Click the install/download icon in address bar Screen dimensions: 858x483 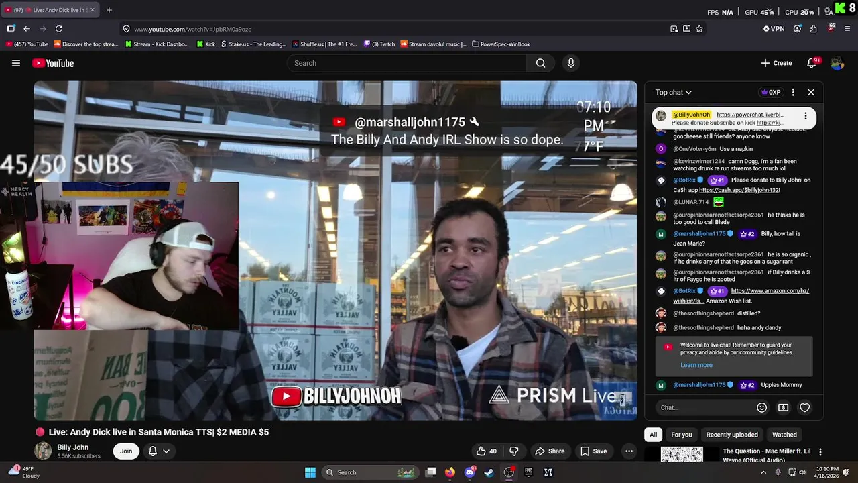coord(686,29)
